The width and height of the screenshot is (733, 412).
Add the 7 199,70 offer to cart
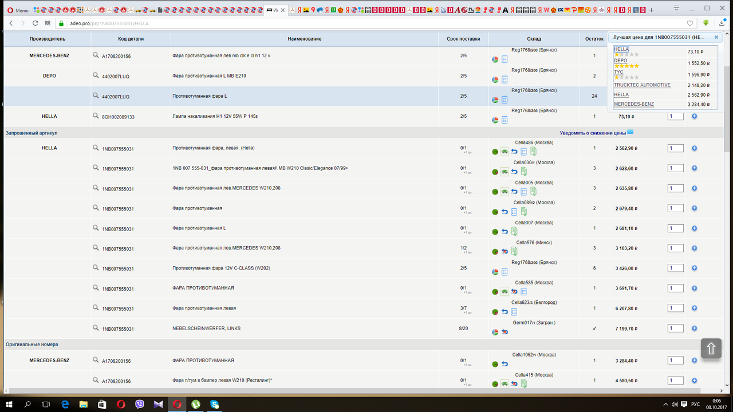click(694, 328)
